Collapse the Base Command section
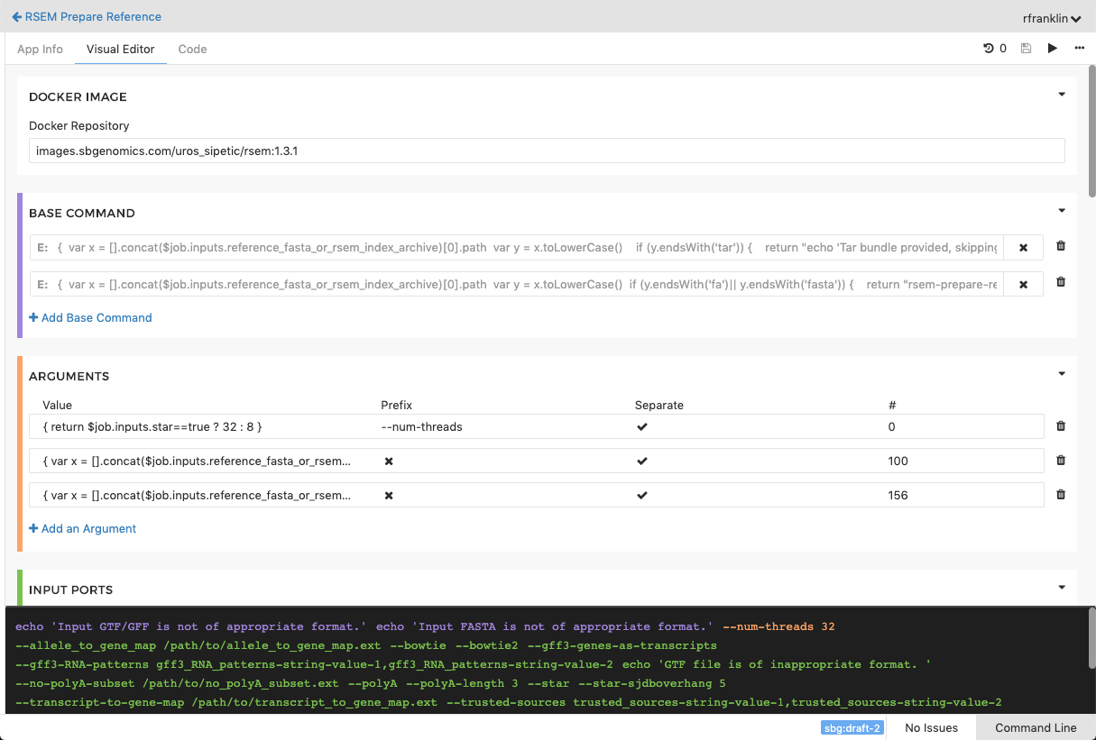The image size is (1096, 740). (1062, 211)
